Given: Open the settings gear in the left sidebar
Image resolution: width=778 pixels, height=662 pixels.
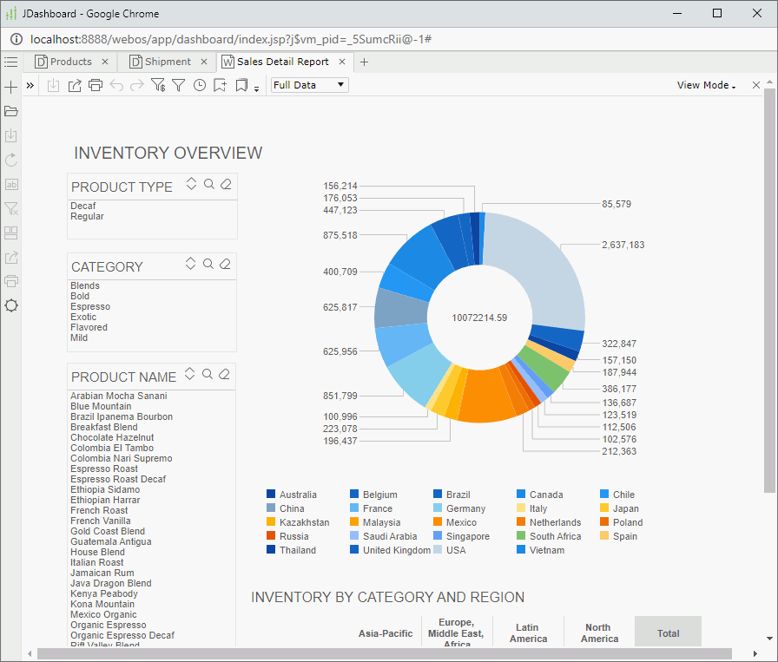Looking at the screenshot, I should (10, 305).
